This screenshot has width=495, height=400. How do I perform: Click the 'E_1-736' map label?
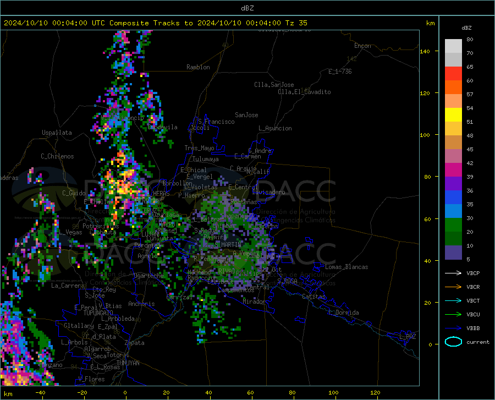tap(340, 72)
